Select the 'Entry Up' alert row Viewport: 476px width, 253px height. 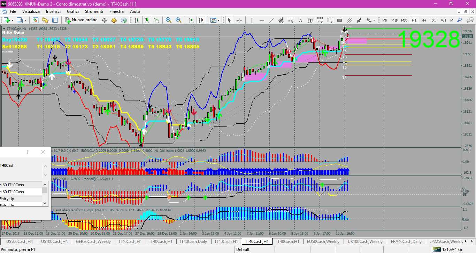[x=21, y=199]
